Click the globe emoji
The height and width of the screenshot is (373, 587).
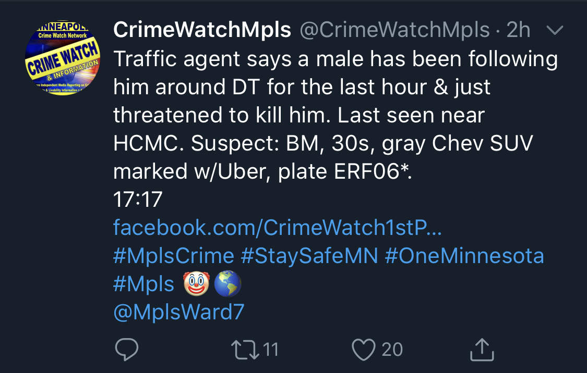click(227, 284)
